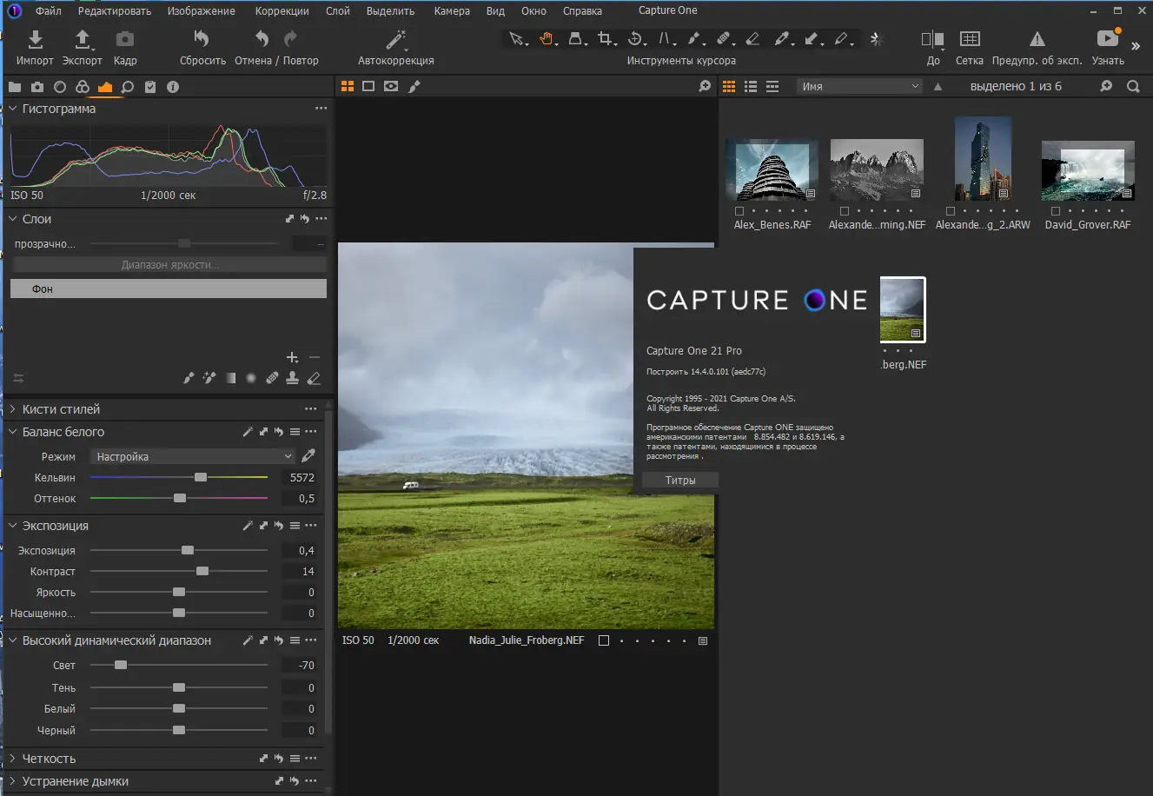
Task: Collapse the Баланс белого panel
Action: [x=12, y=432]
